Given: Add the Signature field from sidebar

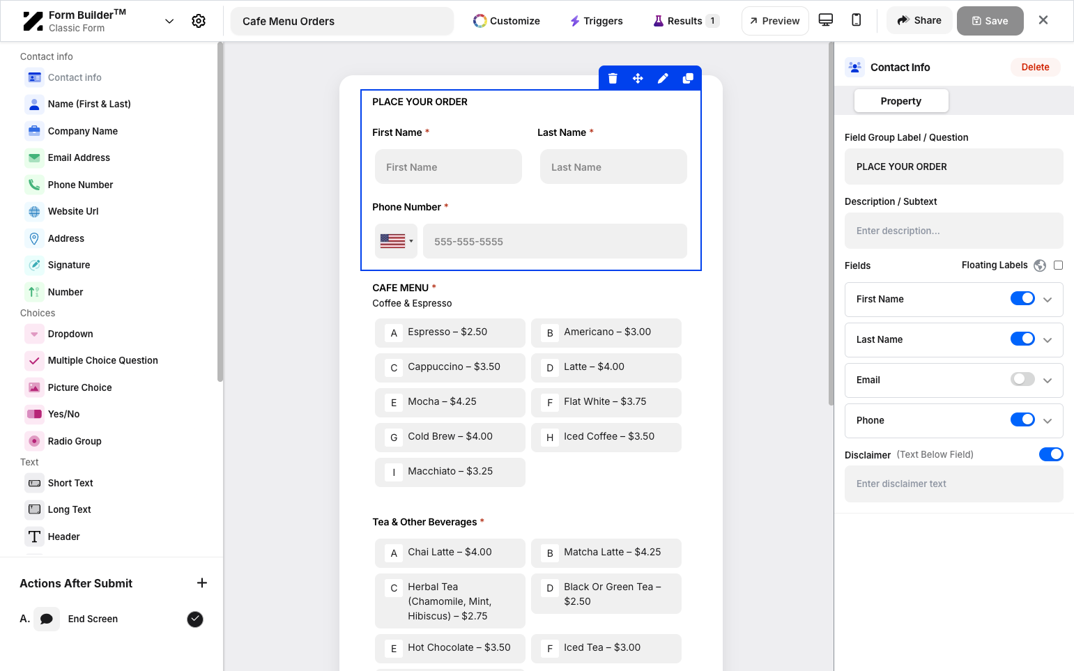Looking at the screenshot, I should pos(68,265).
